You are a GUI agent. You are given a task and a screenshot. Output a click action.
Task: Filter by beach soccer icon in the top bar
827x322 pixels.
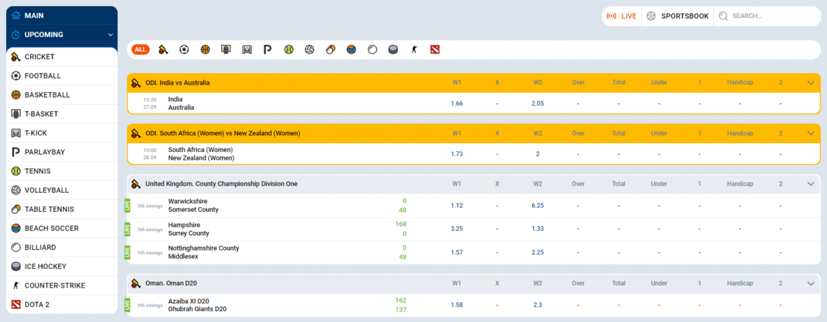[x=351, y=50]
